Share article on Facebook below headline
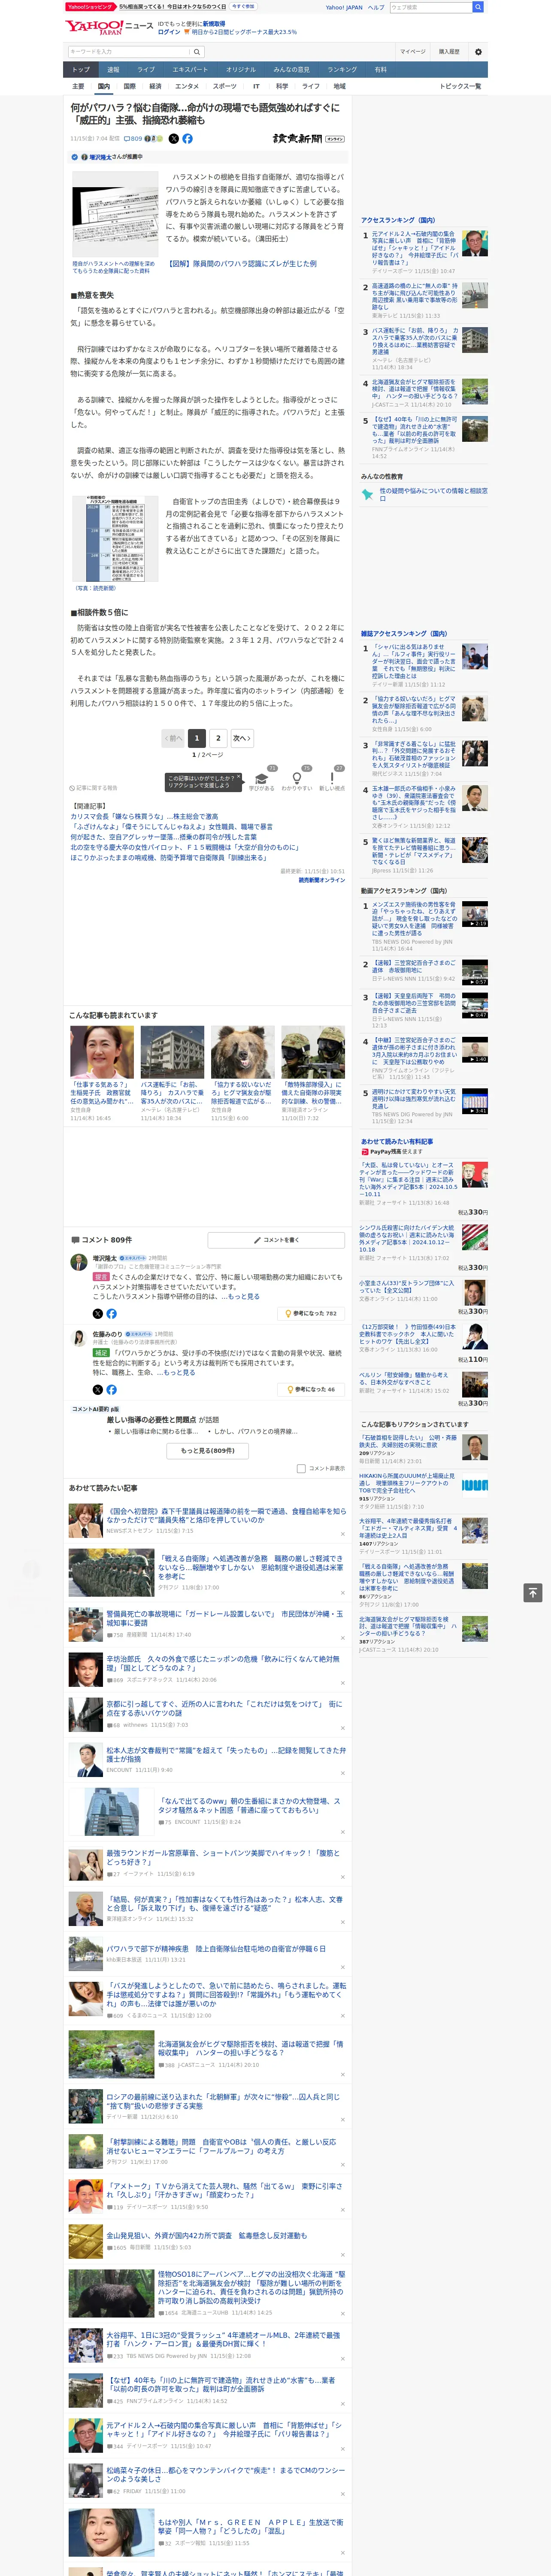551x2576 pixels. tap(187, 139)
